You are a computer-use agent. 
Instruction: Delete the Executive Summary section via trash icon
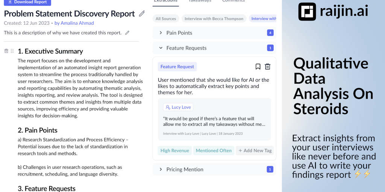tap(6, 51)
